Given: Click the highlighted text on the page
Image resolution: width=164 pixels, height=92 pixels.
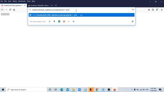Looking at the screenshot, I should 5,14.
